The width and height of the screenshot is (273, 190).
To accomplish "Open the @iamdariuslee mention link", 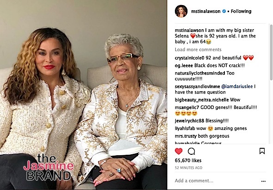I will tap(237, 86).
